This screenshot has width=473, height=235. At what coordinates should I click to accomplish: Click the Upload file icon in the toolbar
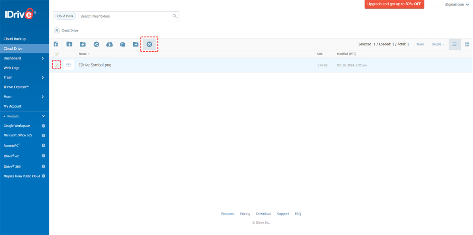56,44
